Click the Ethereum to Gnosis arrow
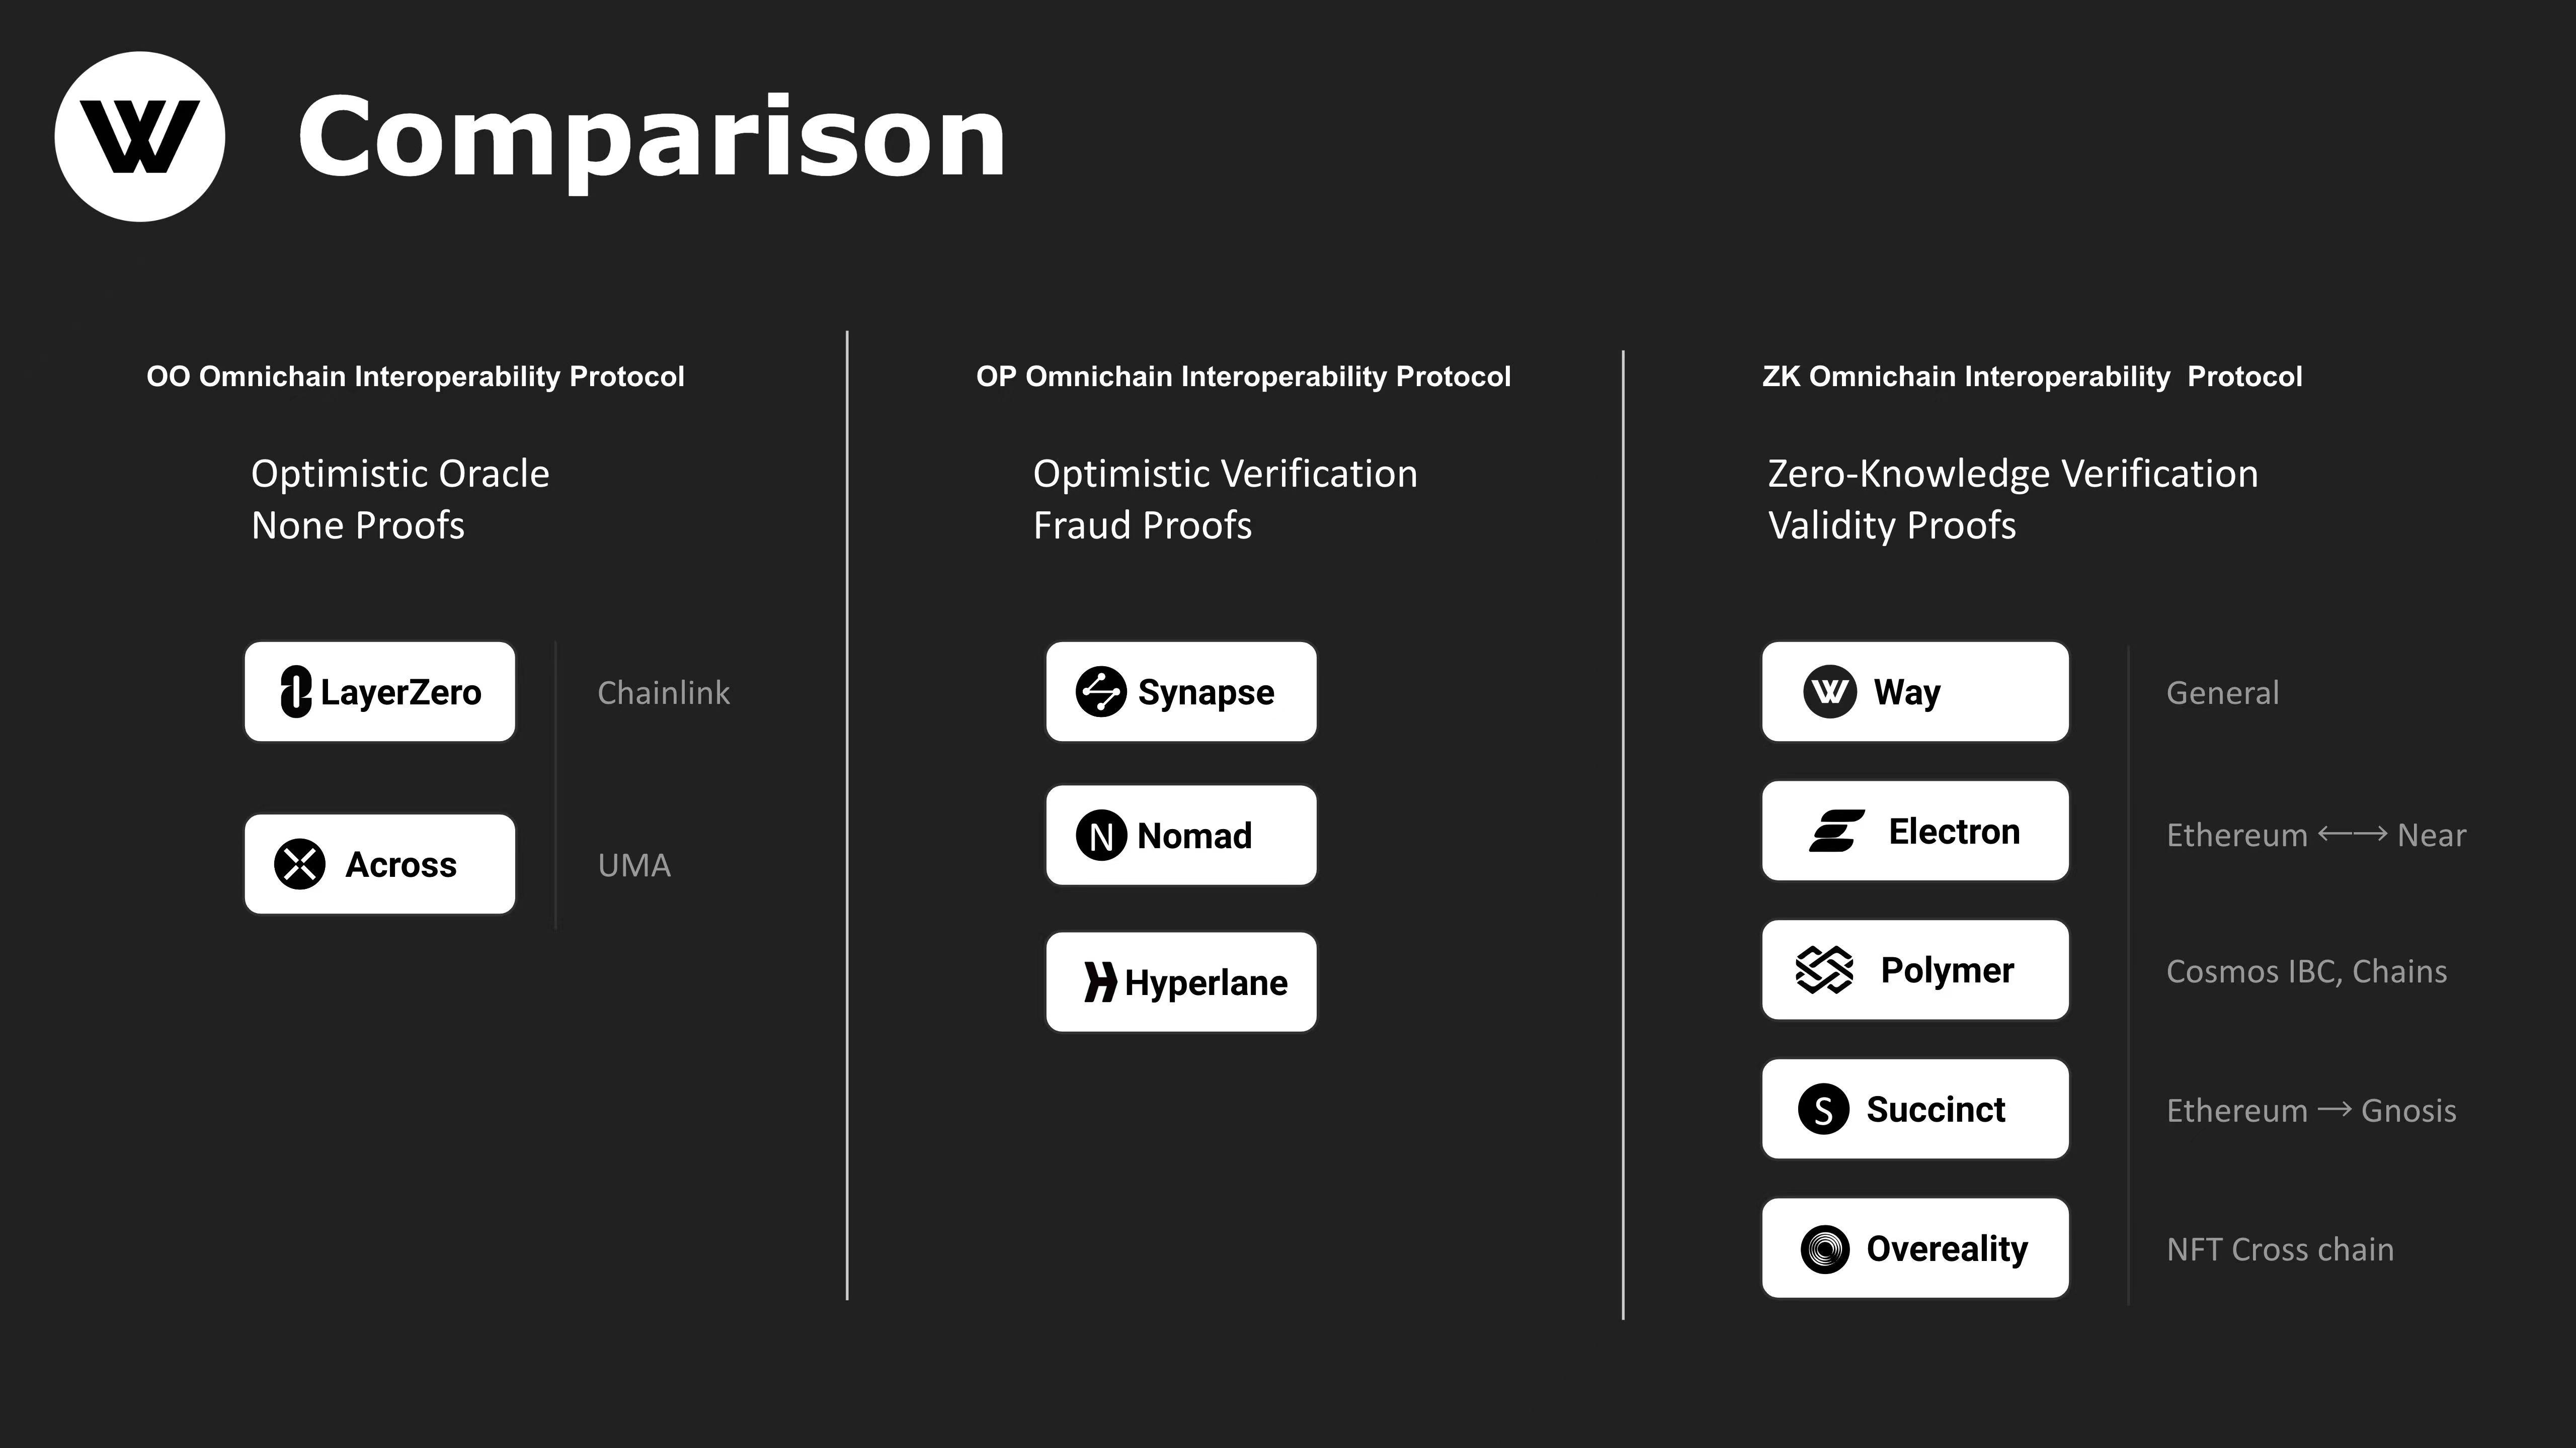Viewport: 2576px width, 1448px height. point(2334,1109)
